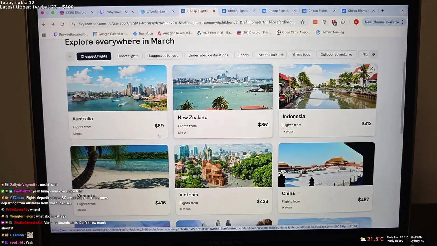
Task: Open the bookmarks bar apps grid icon
Action: click(x=44, y=35)
